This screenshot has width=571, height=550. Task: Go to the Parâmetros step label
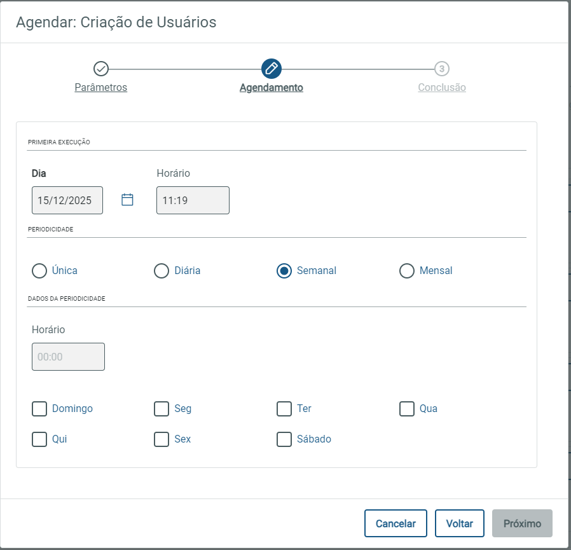[100, 88]
